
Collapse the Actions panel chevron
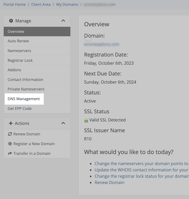(x=63, y=123)
